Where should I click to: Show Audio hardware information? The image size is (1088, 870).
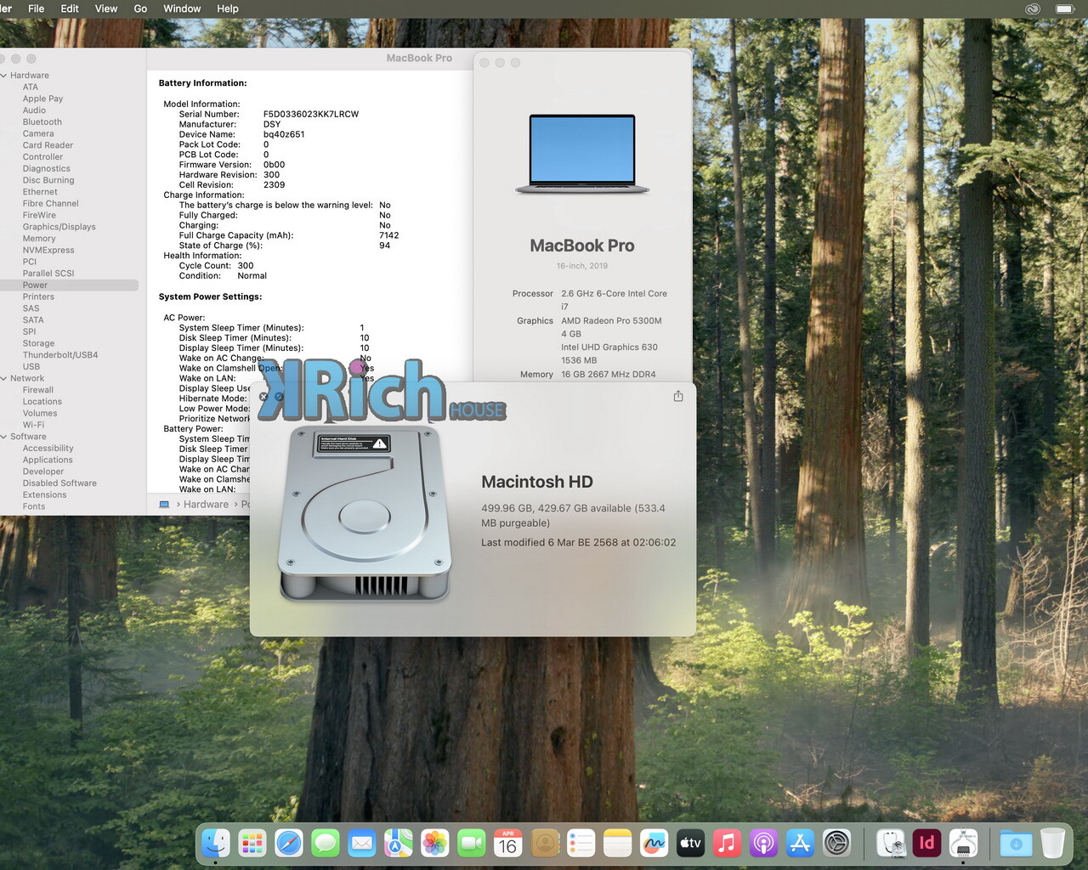[x=34, y=110]
